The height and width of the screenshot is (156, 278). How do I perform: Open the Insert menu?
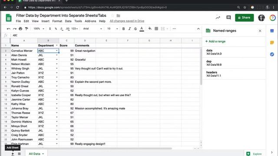pyautogui.click(x=45, y=21)
